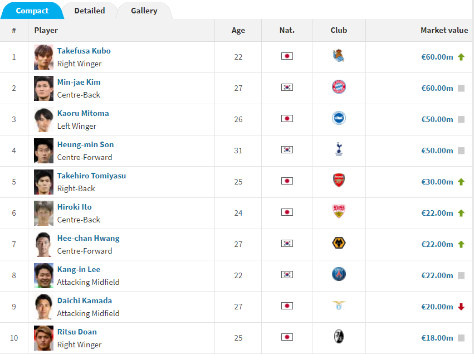
Task: Open Heung-min Son player link
Action: point(86,144)
